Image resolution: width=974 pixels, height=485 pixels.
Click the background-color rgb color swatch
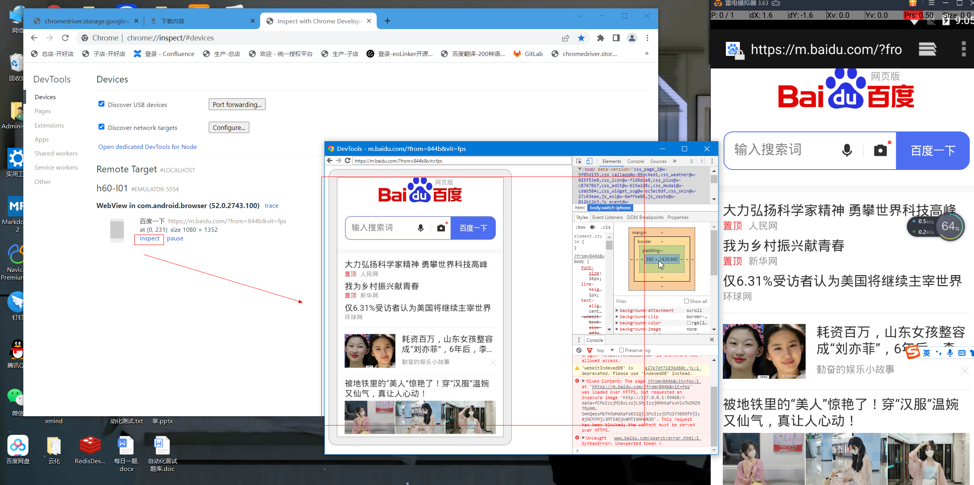pos(689,323)
